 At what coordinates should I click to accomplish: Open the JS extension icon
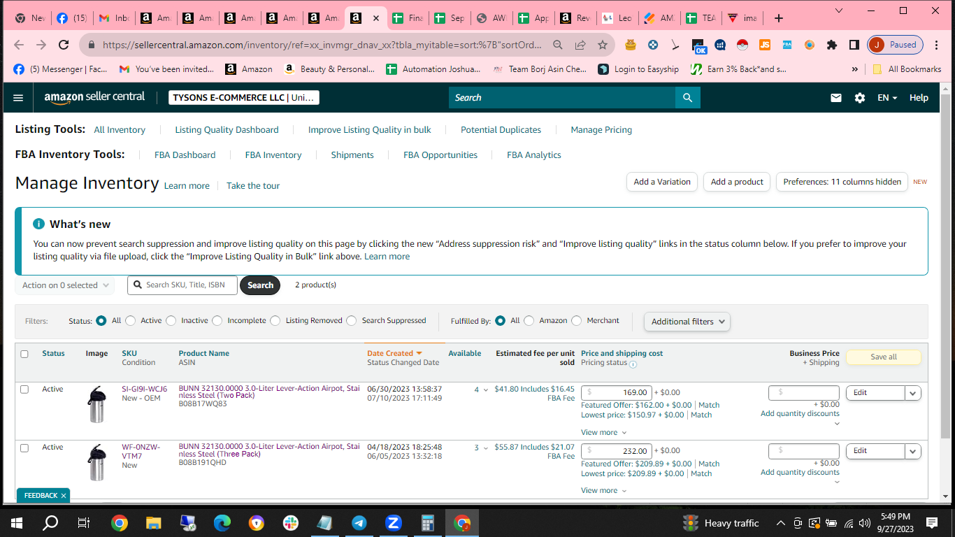765,45
